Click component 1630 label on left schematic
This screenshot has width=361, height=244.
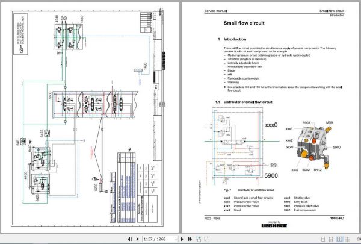tap(145, 66)
